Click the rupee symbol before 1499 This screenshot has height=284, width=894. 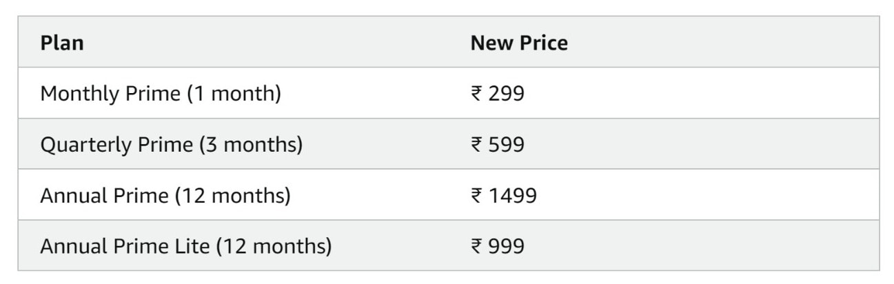476,196
